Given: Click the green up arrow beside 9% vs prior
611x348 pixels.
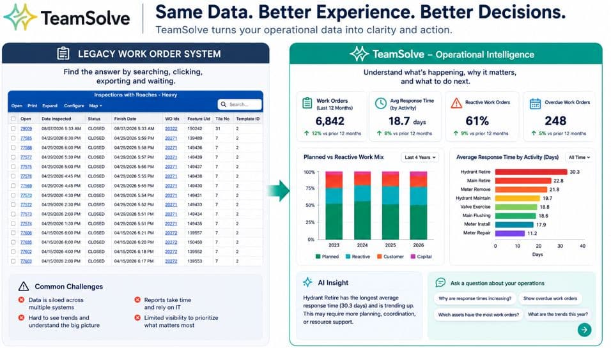Looking at the screenshot, I should coord(456,133).
